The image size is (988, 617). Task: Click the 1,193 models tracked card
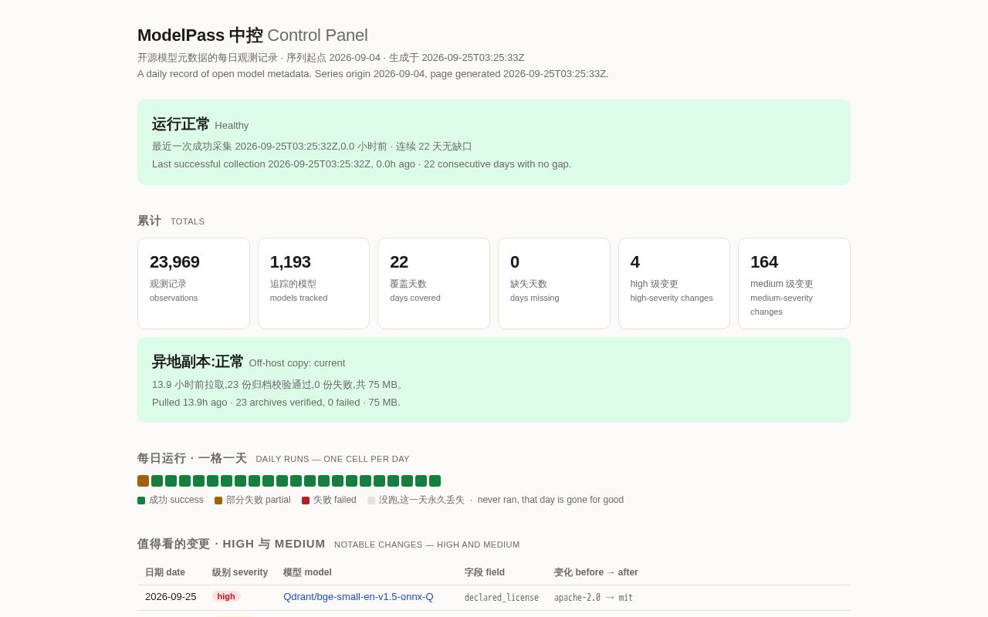[313, 283]
